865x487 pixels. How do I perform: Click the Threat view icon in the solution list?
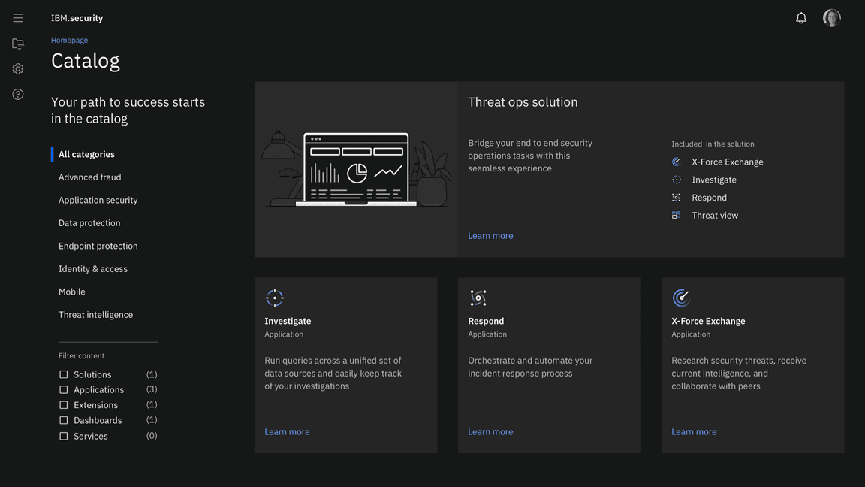tap(677, 214)
